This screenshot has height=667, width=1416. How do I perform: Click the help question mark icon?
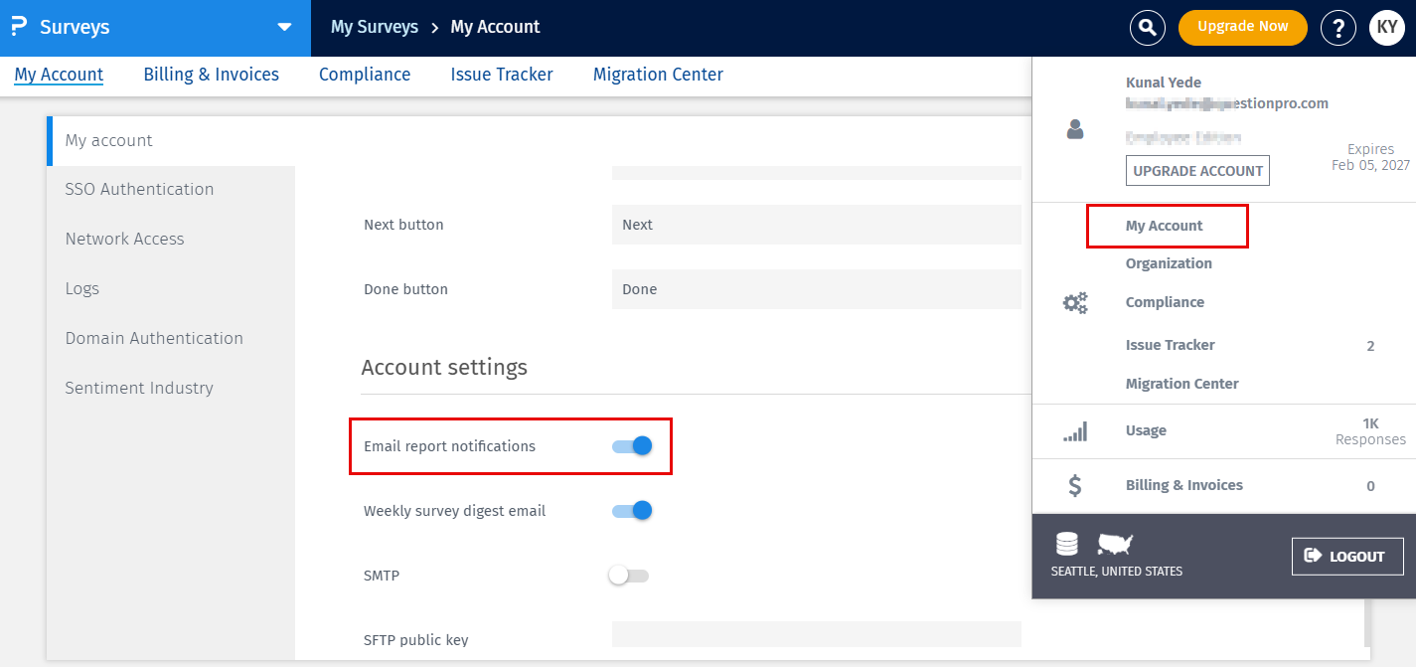(1337, 27)
